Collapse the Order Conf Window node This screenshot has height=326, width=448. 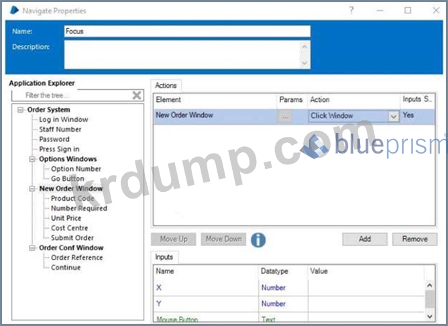(32, 248)
